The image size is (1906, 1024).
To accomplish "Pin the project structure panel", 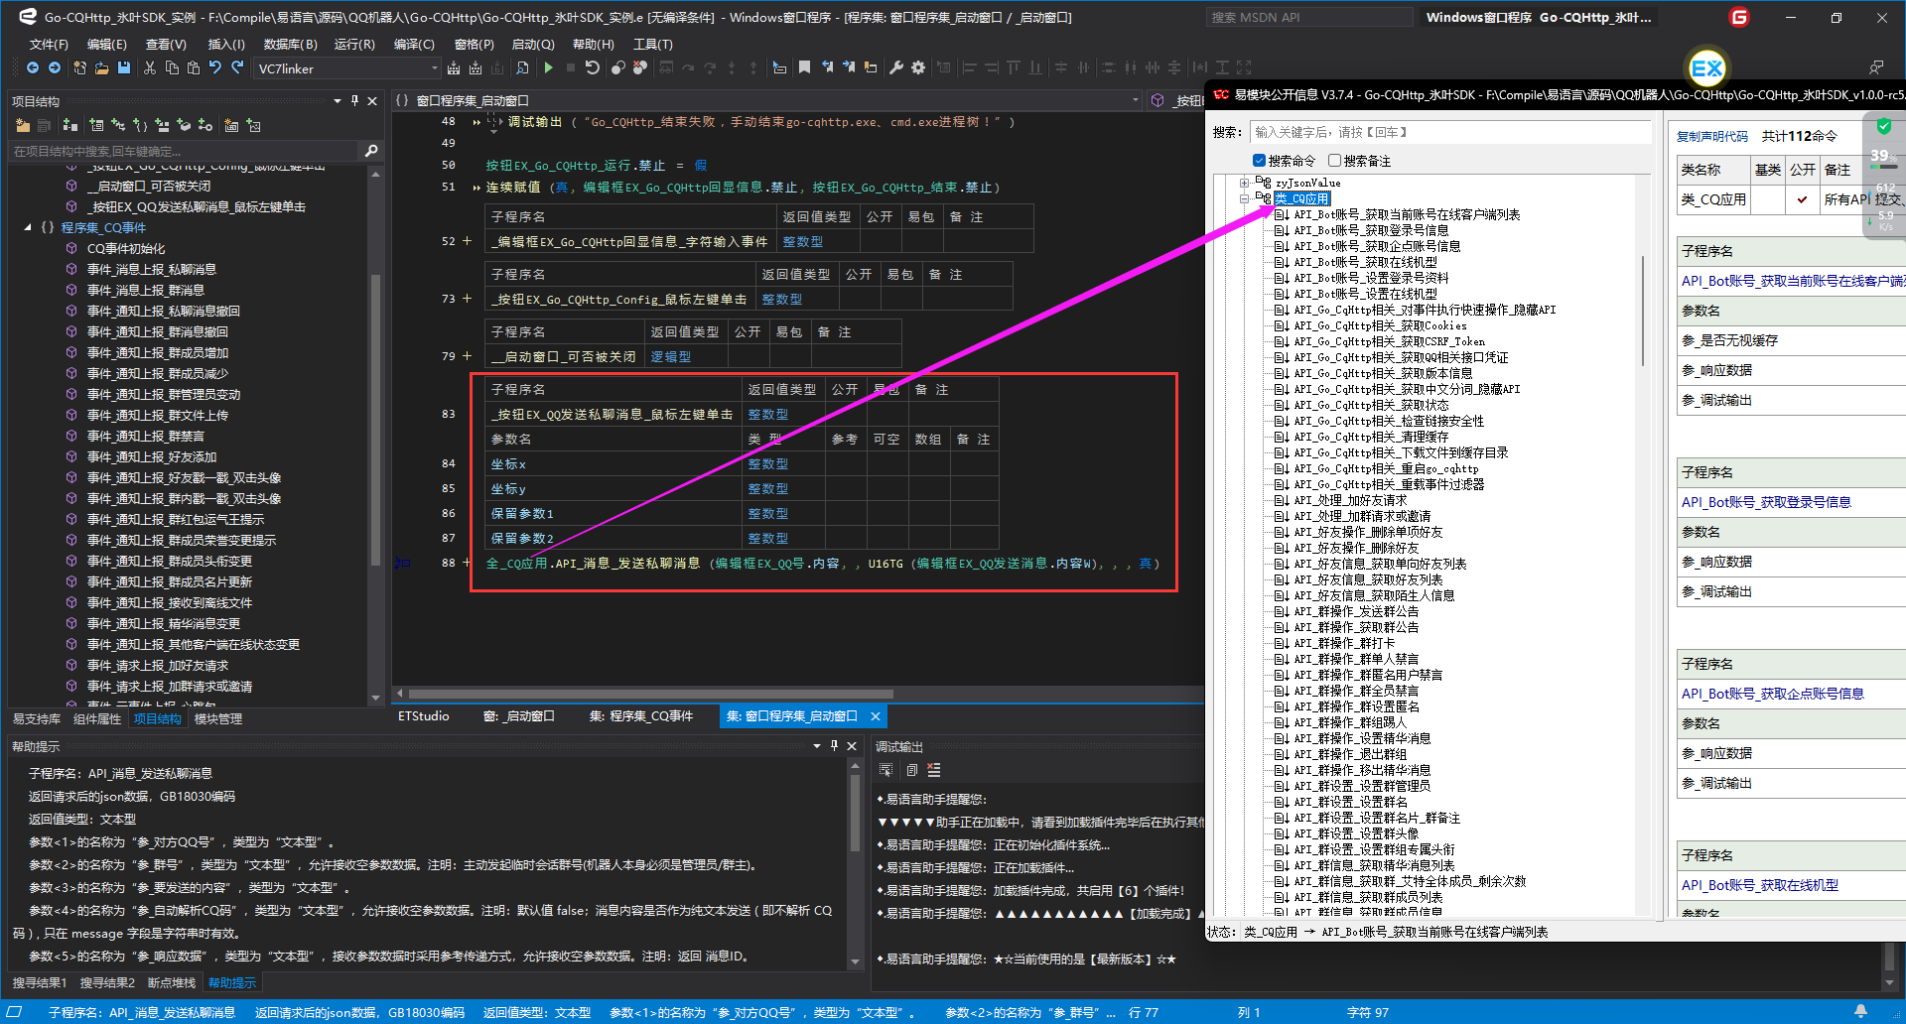I will click(354, 100).
